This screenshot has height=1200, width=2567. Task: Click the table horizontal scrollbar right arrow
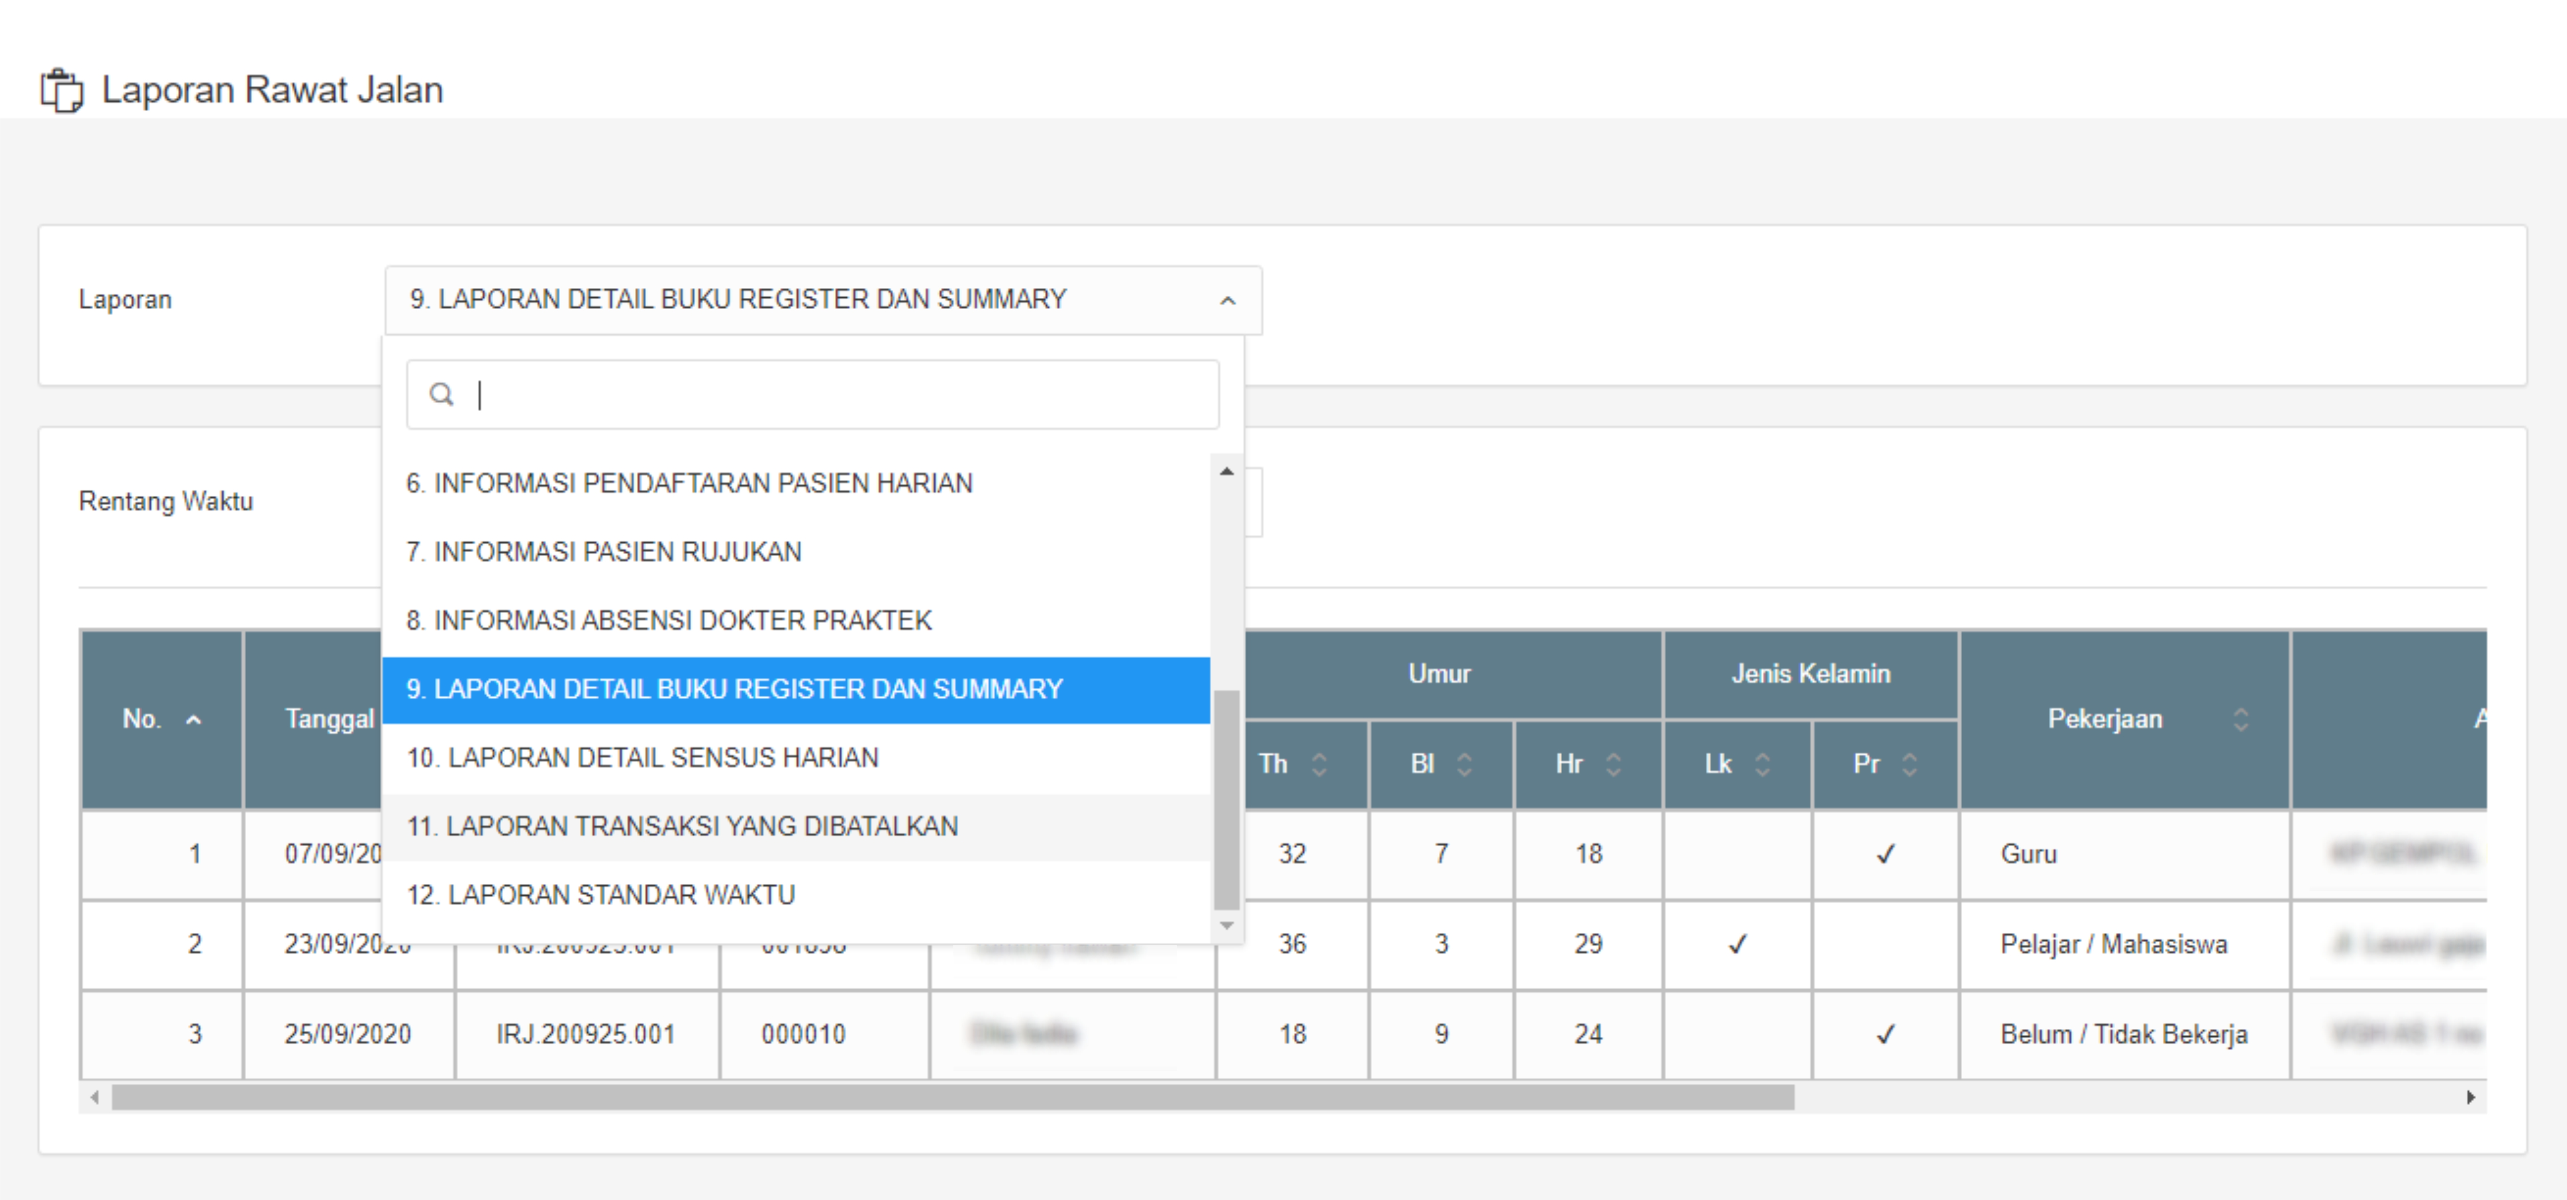coord(2471,1097)
